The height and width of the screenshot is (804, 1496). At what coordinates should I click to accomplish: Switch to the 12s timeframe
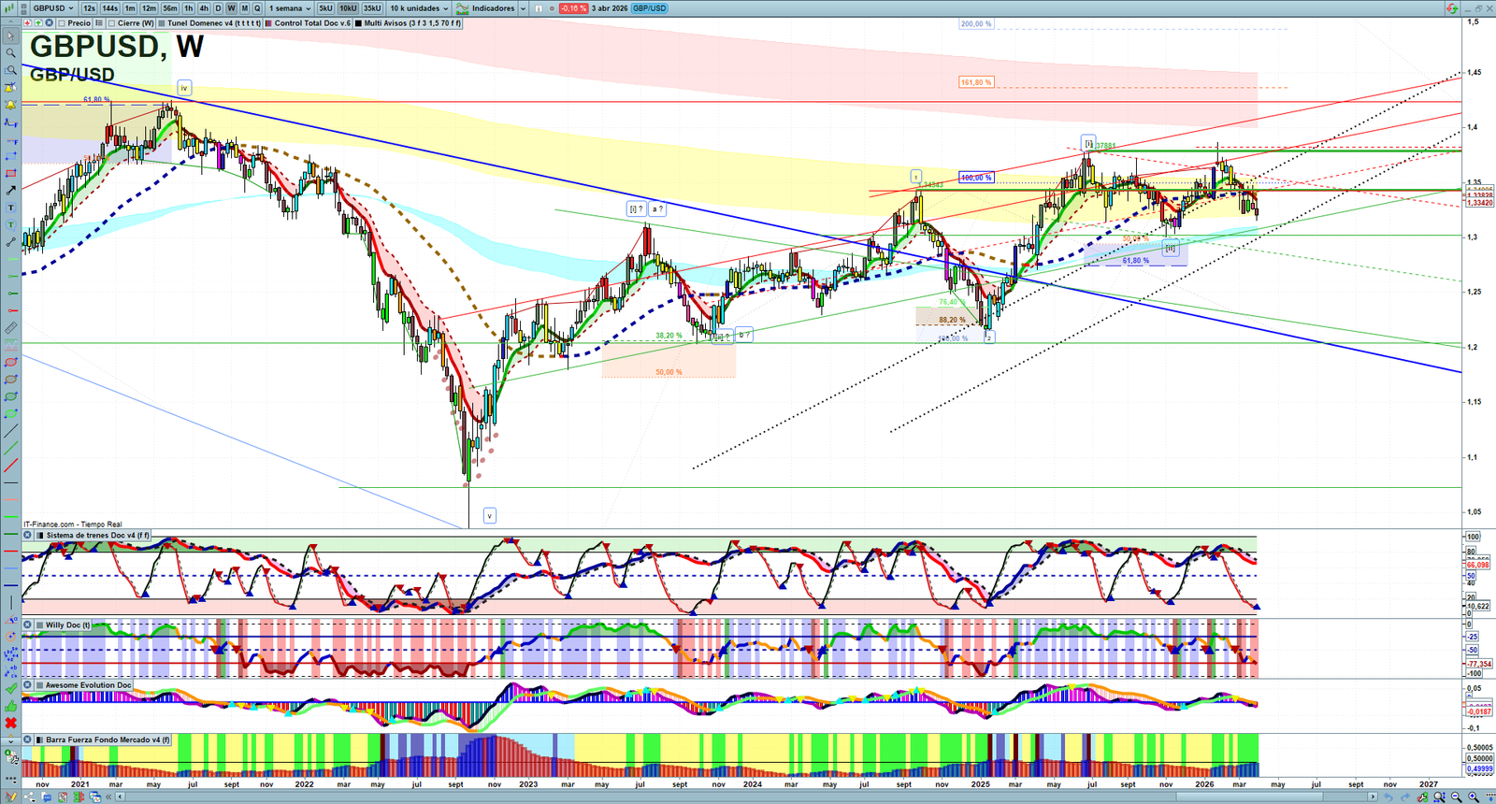(89, 8)
